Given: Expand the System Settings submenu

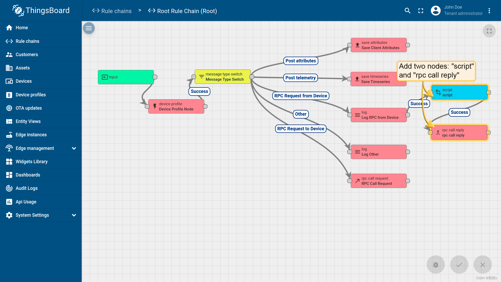Looking at the screenshot, I should point(74,215).
